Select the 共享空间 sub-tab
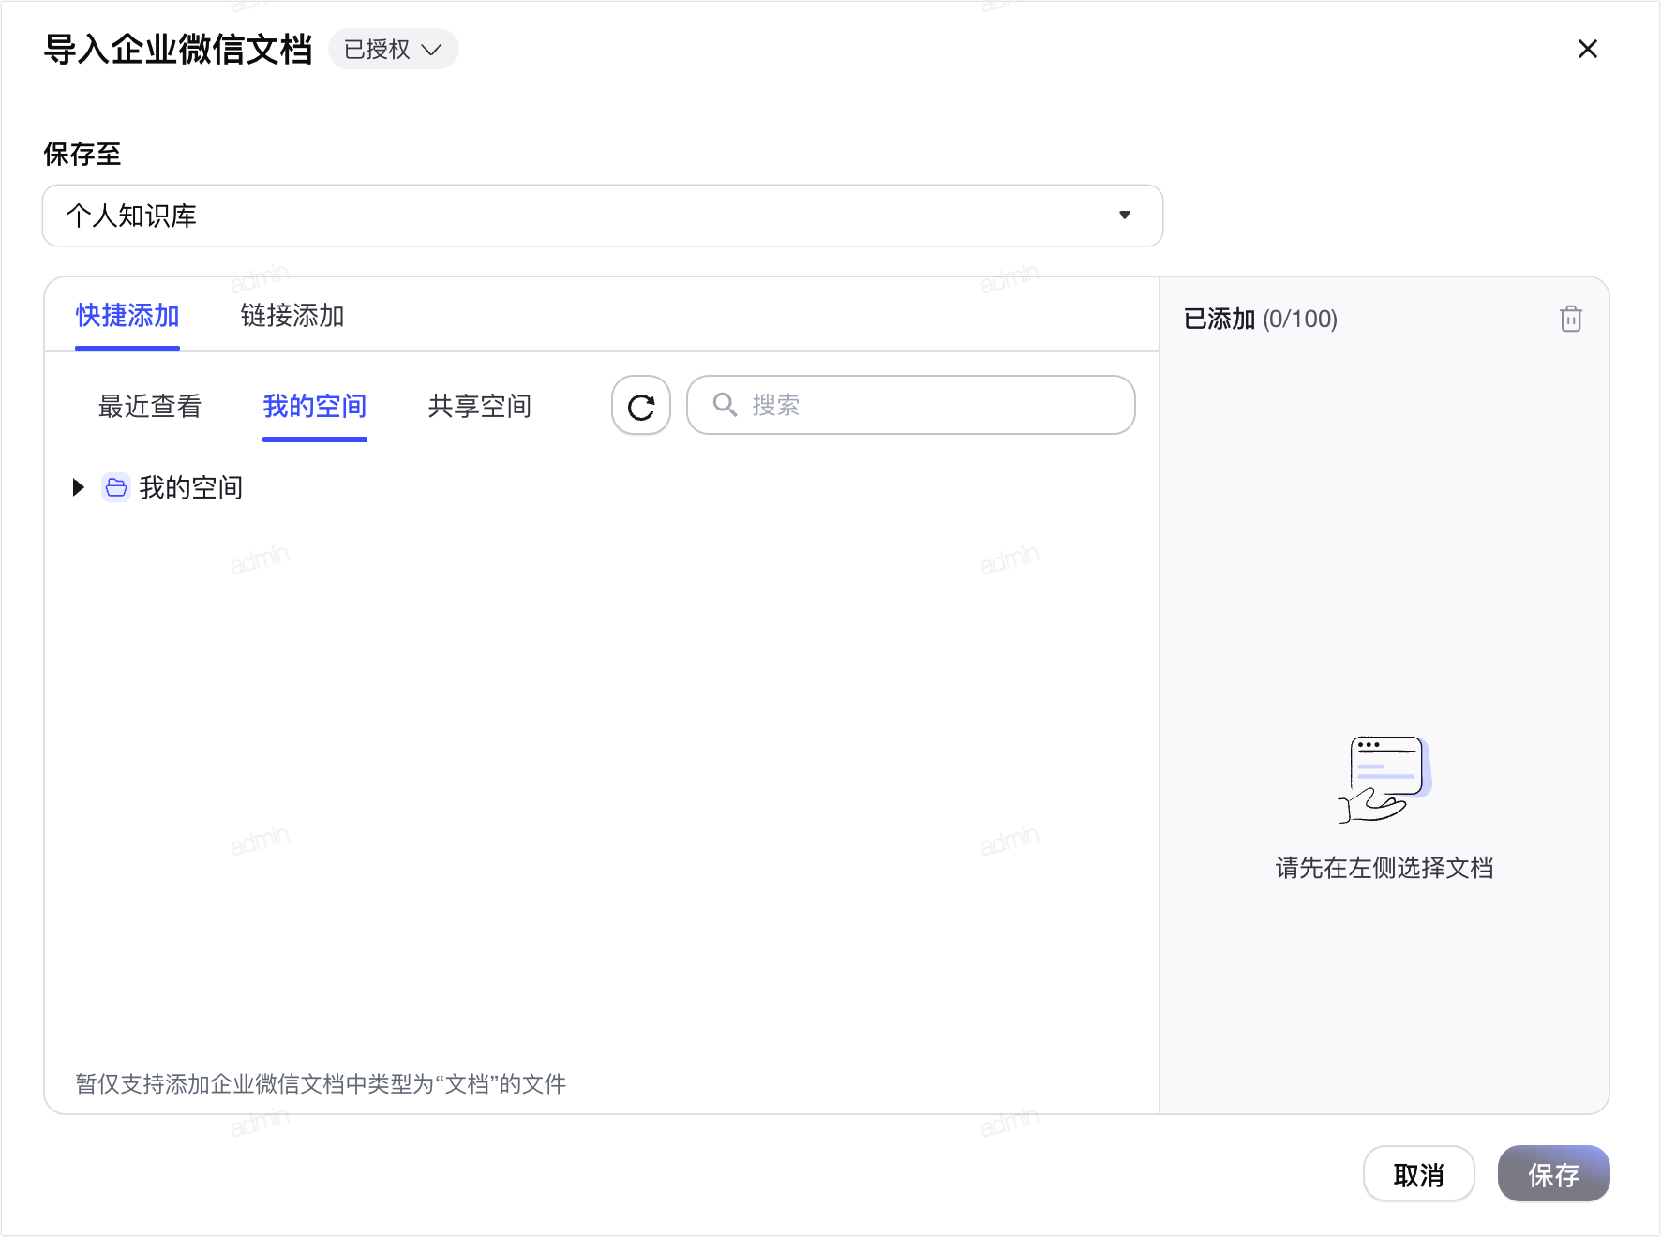Viewport: 1661px width, 1237px height. tap(480, 407)
